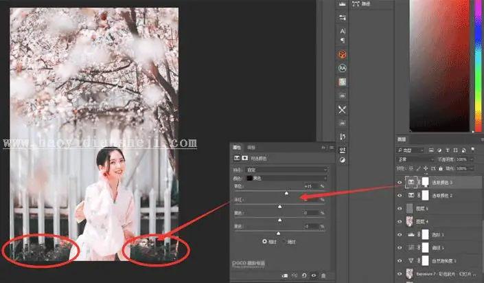
Task: Select the 图层 Layers panel tab
Action: pyautogui.click(x=402, y=139)
